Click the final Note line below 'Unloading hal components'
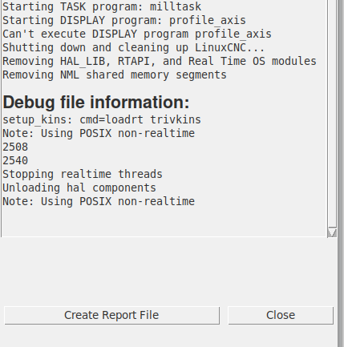 point(99,201)
